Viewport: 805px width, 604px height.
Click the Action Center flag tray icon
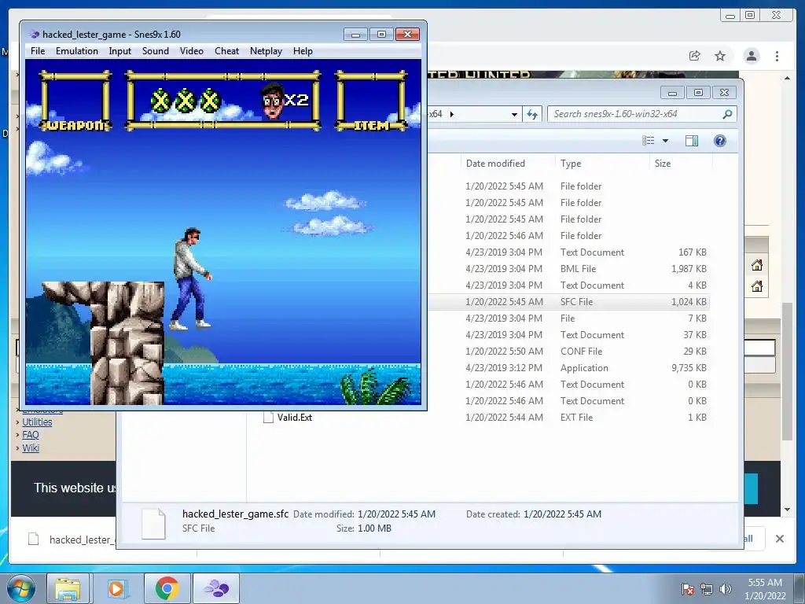click(687, 588)
